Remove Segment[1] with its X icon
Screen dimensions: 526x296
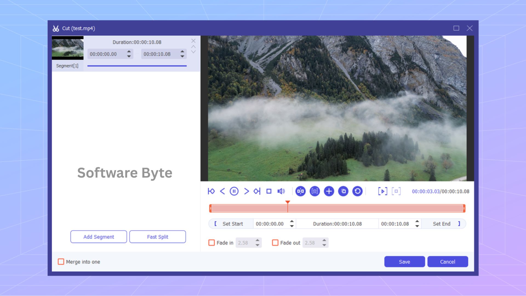(193, 41)
